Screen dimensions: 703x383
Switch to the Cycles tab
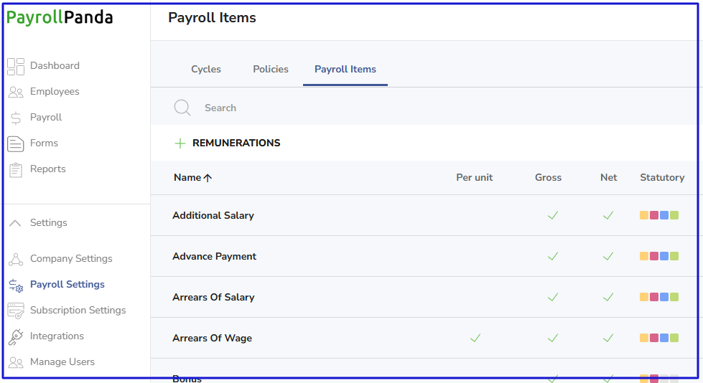(x=206, y=70)
